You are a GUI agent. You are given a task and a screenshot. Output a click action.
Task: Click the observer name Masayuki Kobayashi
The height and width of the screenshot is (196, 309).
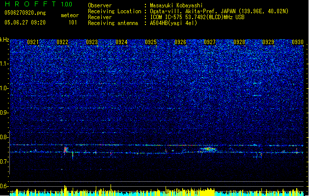click(x=176, y=5)
